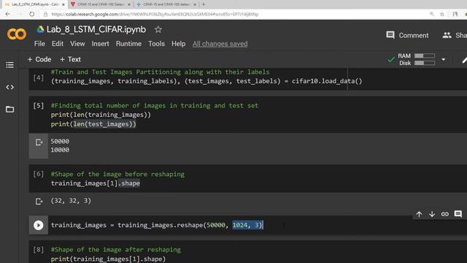Switch to the Lab_8_LSTM_CIFAR.ipynb browser tab
This screenshot has height=263, width=467.
pos(34,4)
